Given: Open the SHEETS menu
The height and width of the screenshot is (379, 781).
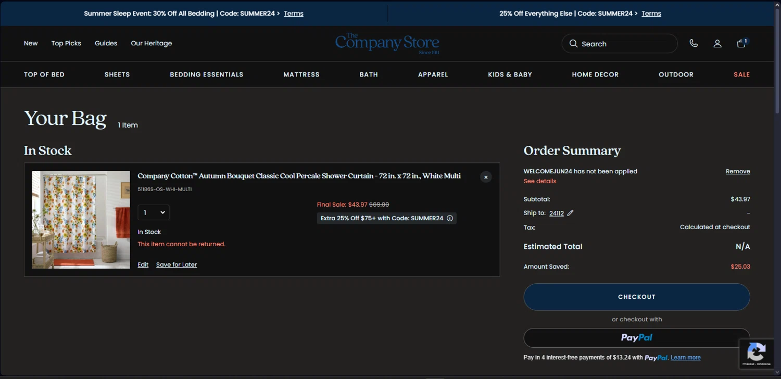Looking at the screenshot, I should [x=117, y=74].
